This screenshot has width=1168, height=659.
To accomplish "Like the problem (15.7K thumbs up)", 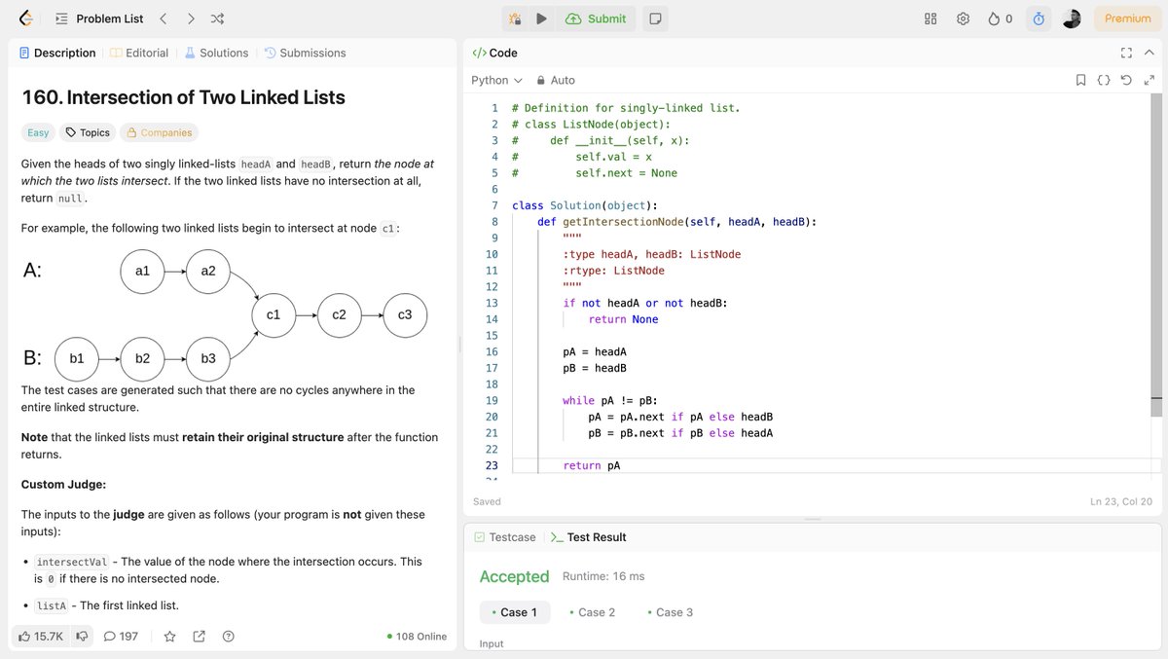I will pyautogui.click(x=40, y=637).
